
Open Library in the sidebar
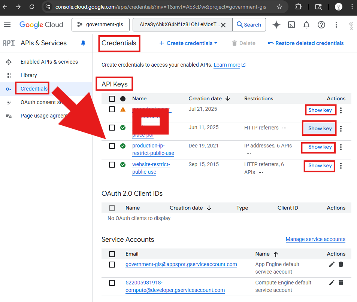click(x=29, y=75)
